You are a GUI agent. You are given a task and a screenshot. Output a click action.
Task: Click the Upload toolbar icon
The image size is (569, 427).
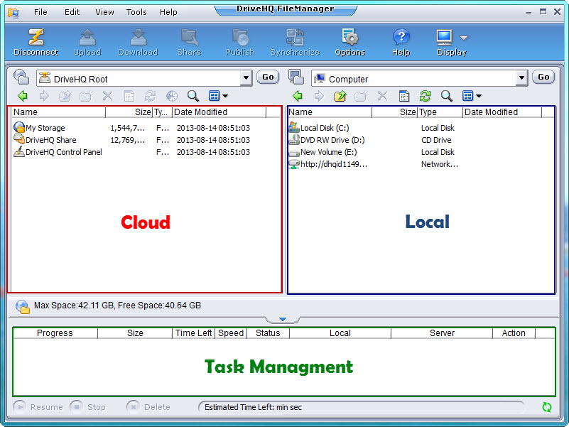pyautogui.click(x=87, y=38)
